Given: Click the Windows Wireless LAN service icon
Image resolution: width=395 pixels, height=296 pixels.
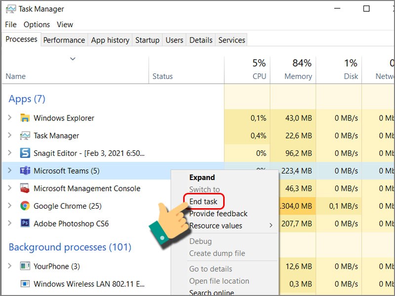Looking at the screenshot, I should (25, 284).
